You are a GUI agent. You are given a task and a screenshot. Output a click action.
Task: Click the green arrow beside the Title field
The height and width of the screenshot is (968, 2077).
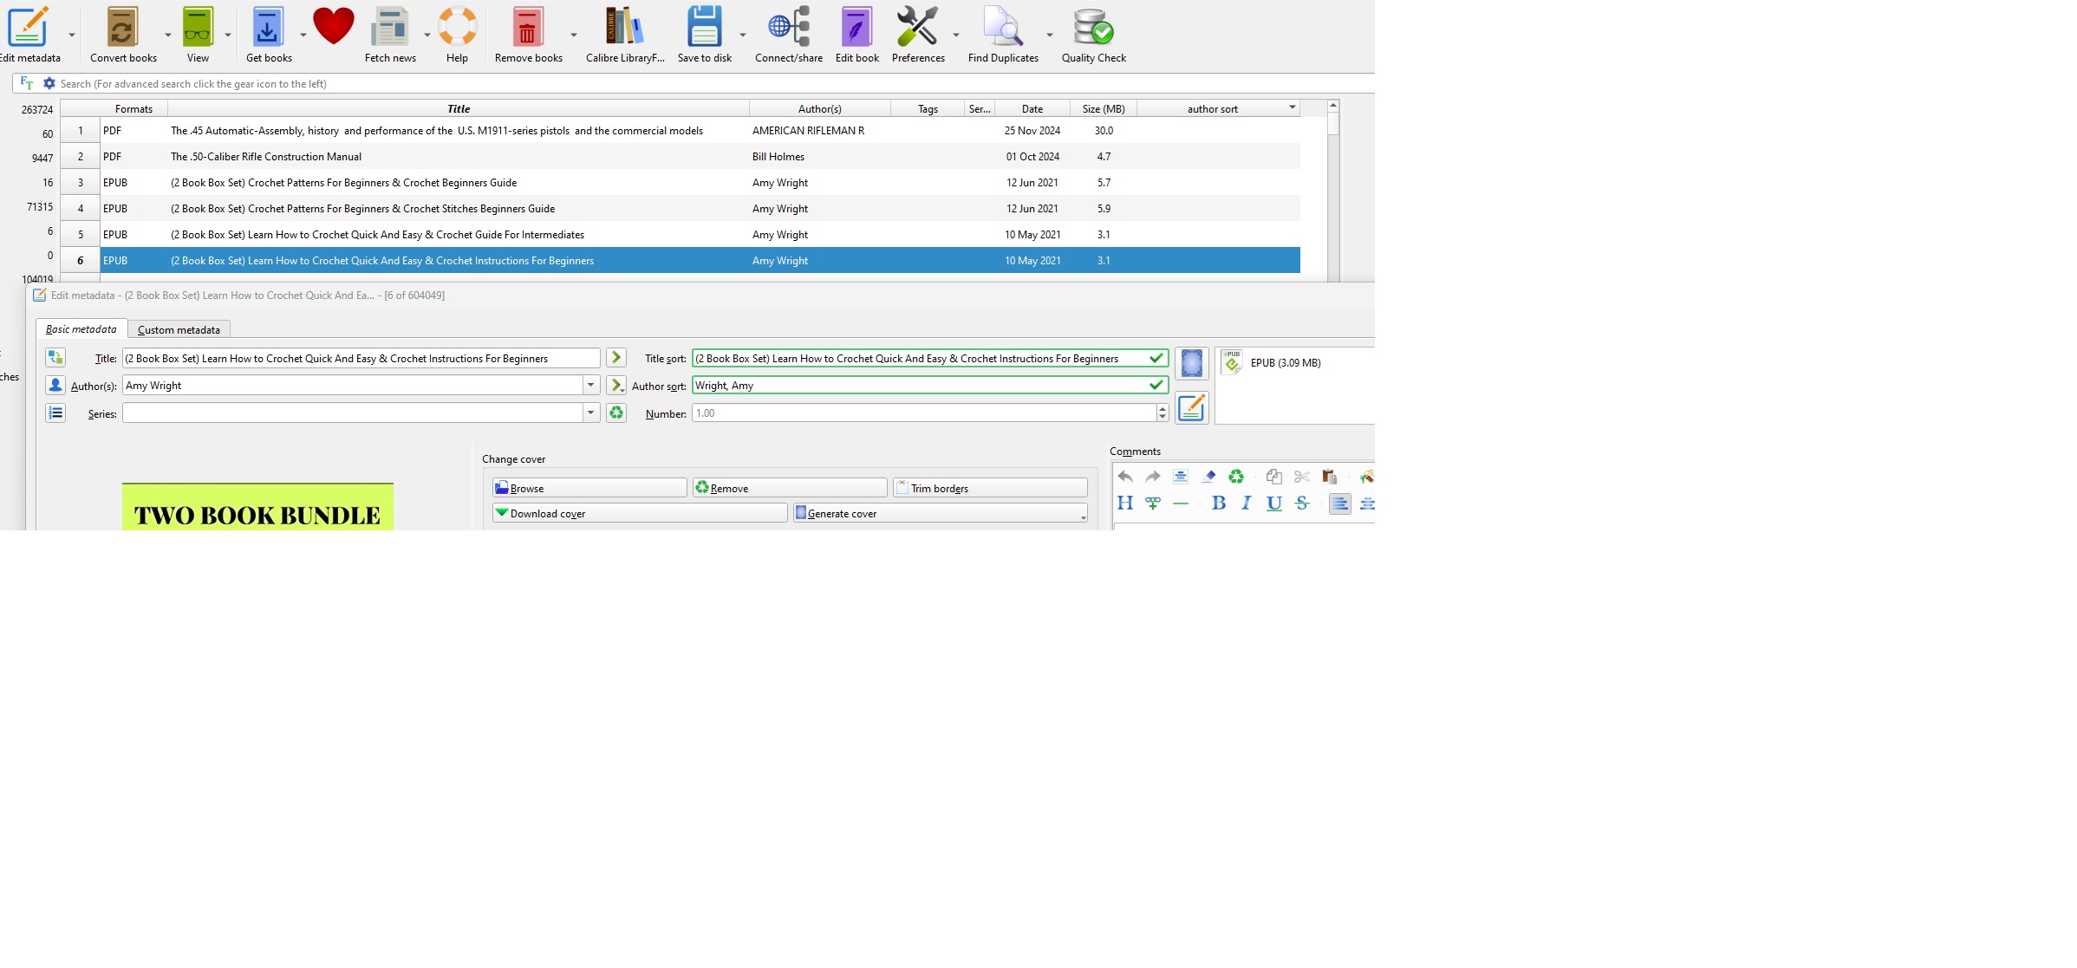click(x=615, y=357)
